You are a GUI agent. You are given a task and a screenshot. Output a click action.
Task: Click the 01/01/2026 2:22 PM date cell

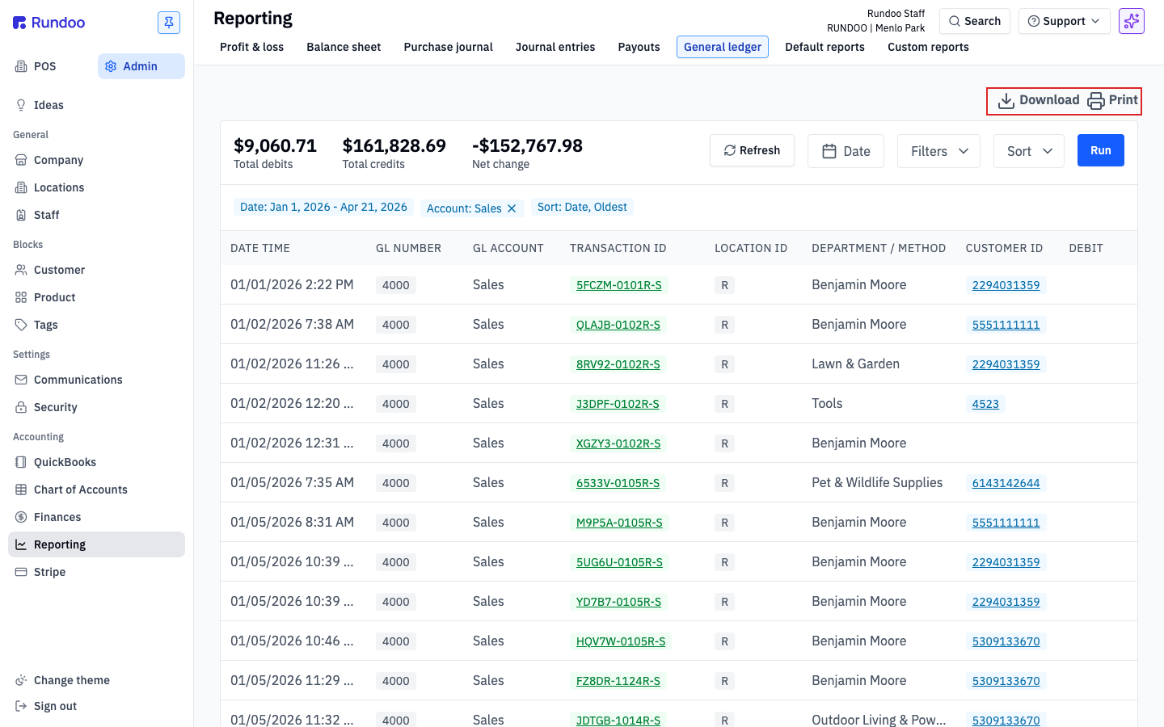coord(292,284)
